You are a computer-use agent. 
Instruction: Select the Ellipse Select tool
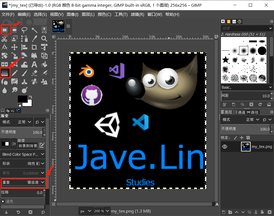pos(14,30)
